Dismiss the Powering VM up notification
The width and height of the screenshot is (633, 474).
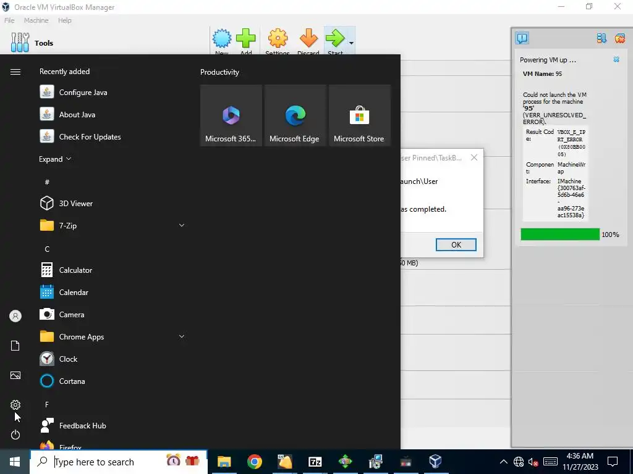click(616, 59)
